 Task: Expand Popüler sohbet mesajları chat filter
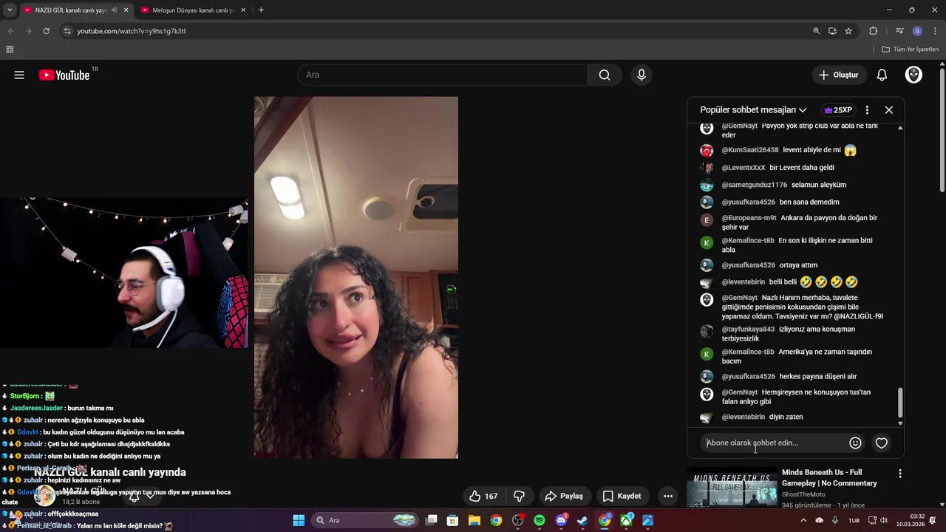(x=753, y=110)
